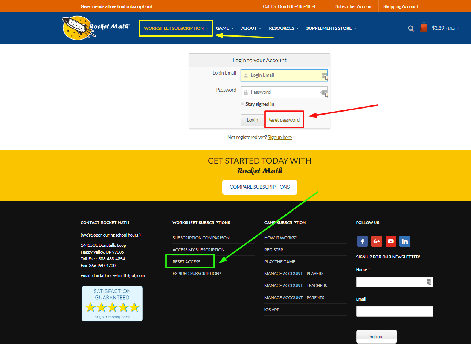Click the padlock icon in Password field
This screenshot has width=471, height=344.
(x=245, y=92)
